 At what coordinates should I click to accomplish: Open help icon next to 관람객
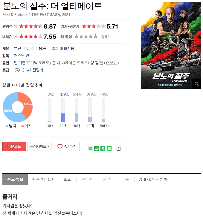point(15,26)
